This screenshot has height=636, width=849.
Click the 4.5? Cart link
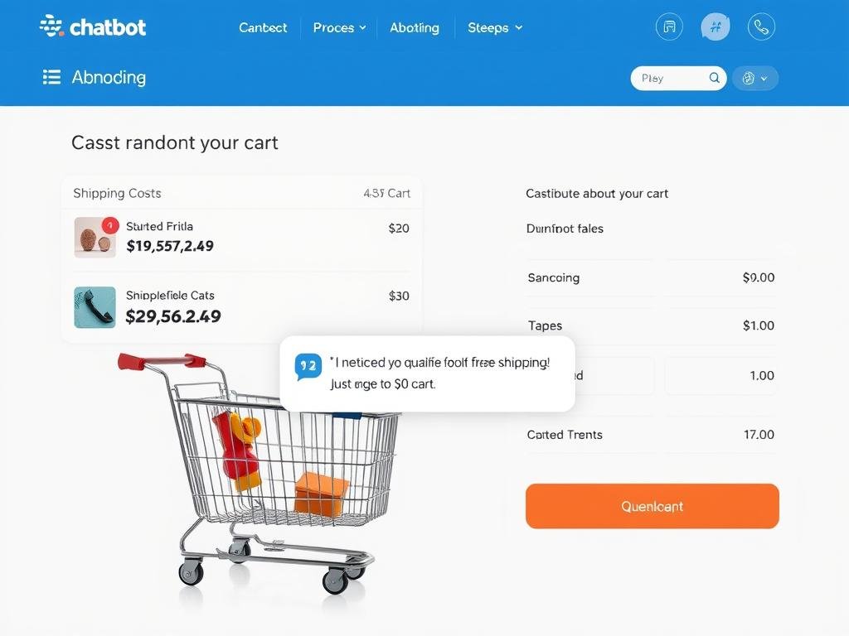[386, 193]
